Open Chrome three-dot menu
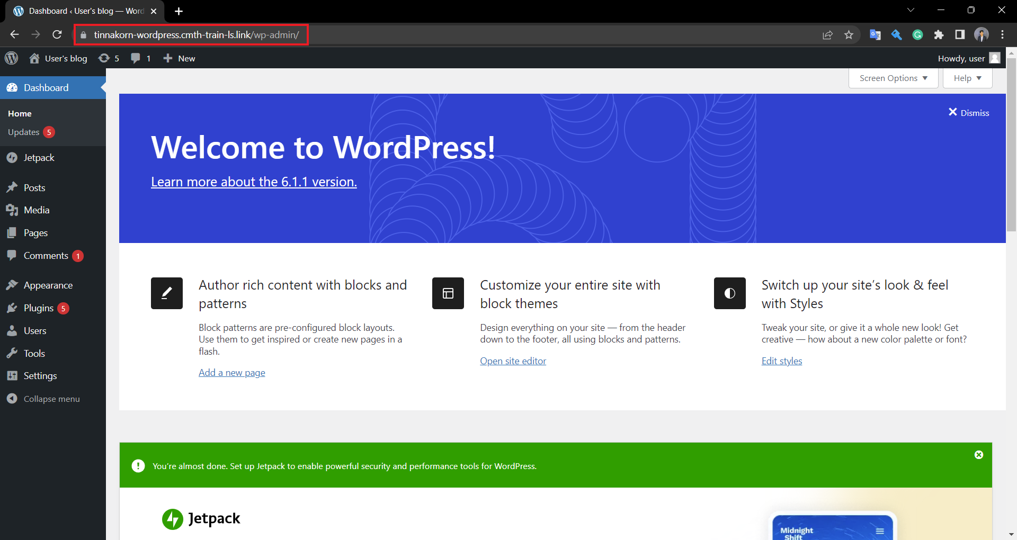This screenshot has width=1017, height=540. (1003, 35)
